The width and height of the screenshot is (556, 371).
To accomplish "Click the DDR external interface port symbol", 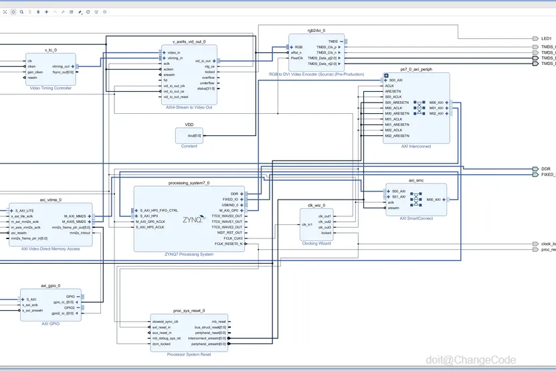I will 535,169.
